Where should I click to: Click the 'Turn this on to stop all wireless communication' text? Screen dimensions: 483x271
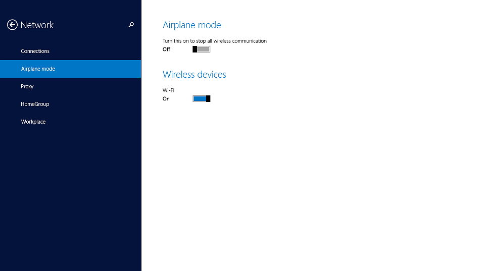215,41
